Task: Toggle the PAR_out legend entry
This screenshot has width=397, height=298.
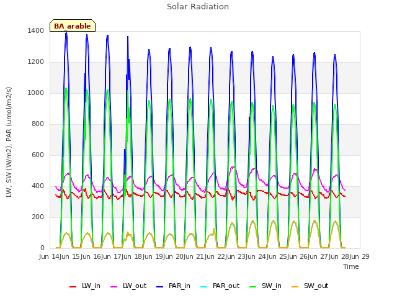Action: [x=220, y=286]
